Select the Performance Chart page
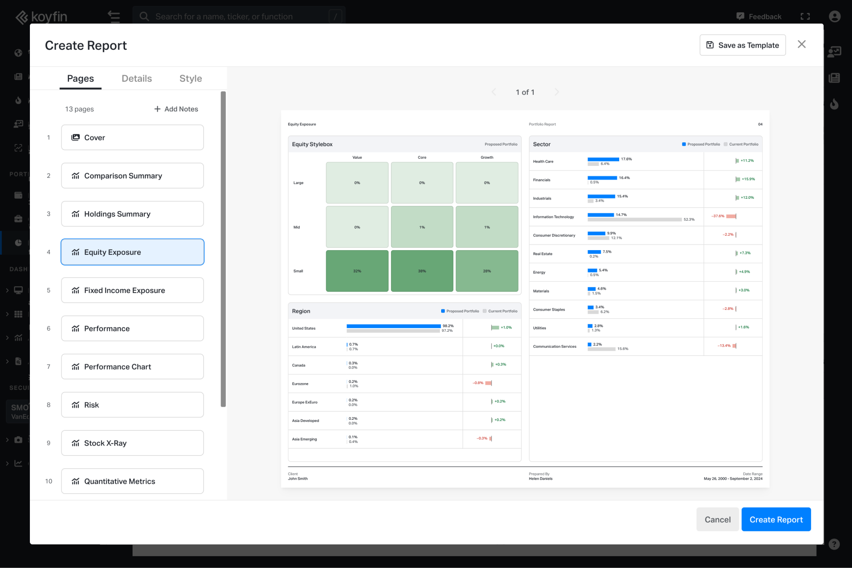 [x=133, y=366]
